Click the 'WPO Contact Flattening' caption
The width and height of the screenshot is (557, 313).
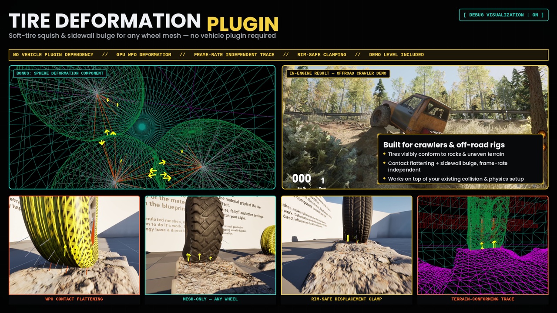(74, 299)
